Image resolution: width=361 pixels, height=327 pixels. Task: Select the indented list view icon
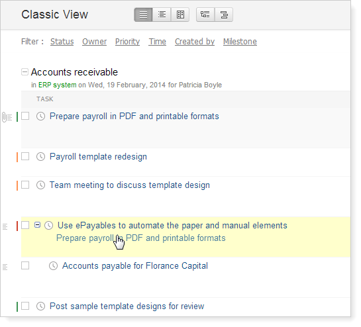[x=162, y=15]
